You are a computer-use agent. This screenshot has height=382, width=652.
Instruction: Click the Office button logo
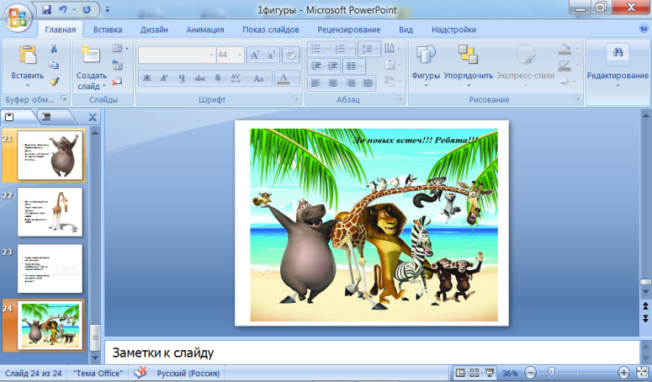pos(17,19)
